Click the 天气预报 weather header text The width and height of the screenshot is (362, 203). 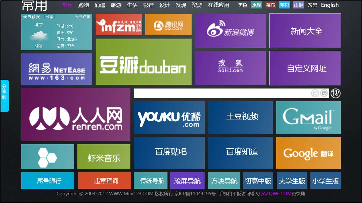31,17
